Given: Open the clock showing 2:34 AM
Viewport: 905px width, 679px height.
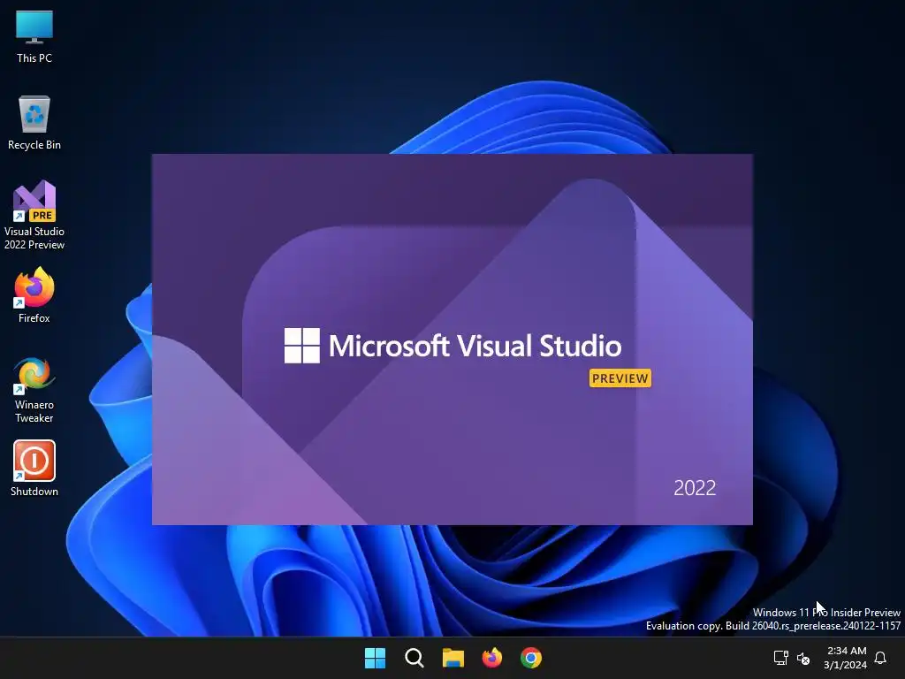Looking at the screenshot, I should [846, 658].
